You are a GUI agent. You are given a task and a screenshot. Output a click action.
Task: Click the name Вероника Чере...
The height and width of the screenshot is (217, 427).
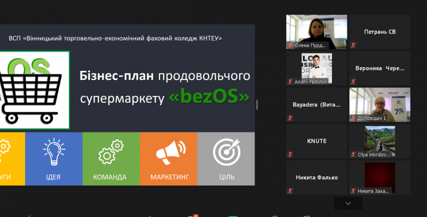pyautogui.click(x=379, y=68)
